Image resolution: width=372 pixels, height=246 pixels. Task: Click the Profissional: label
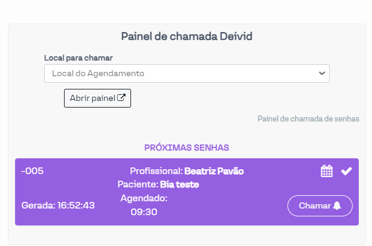pos(156,171)
